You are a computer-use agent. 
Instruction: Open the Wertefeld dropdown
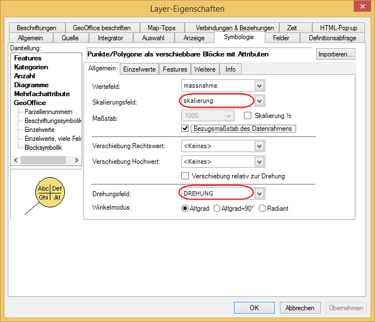259,86
